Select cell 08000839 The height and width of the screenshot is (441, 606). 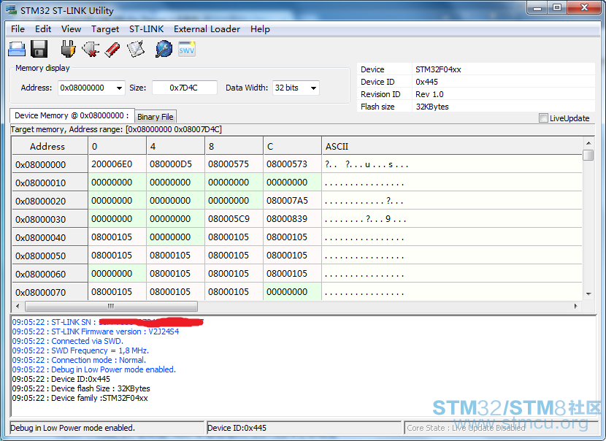point(293,219)
